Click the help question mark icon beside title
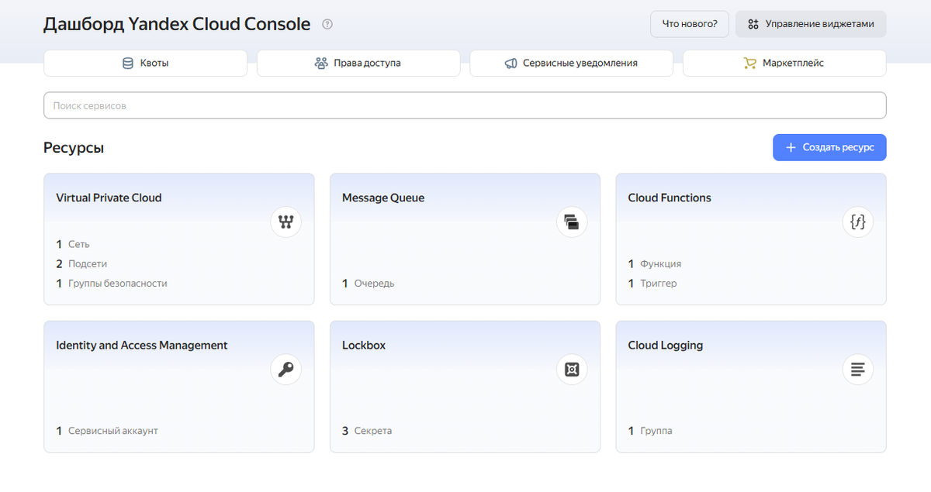Screen dimensions: 931x492 click(327, 24)
